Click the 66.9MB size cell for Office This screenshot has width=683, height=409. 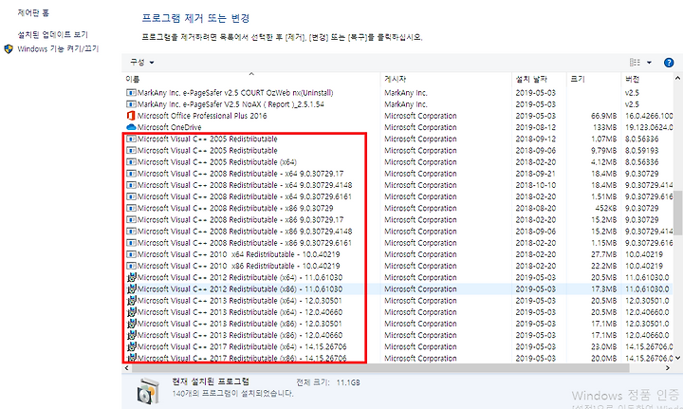[x=603, y=116]
